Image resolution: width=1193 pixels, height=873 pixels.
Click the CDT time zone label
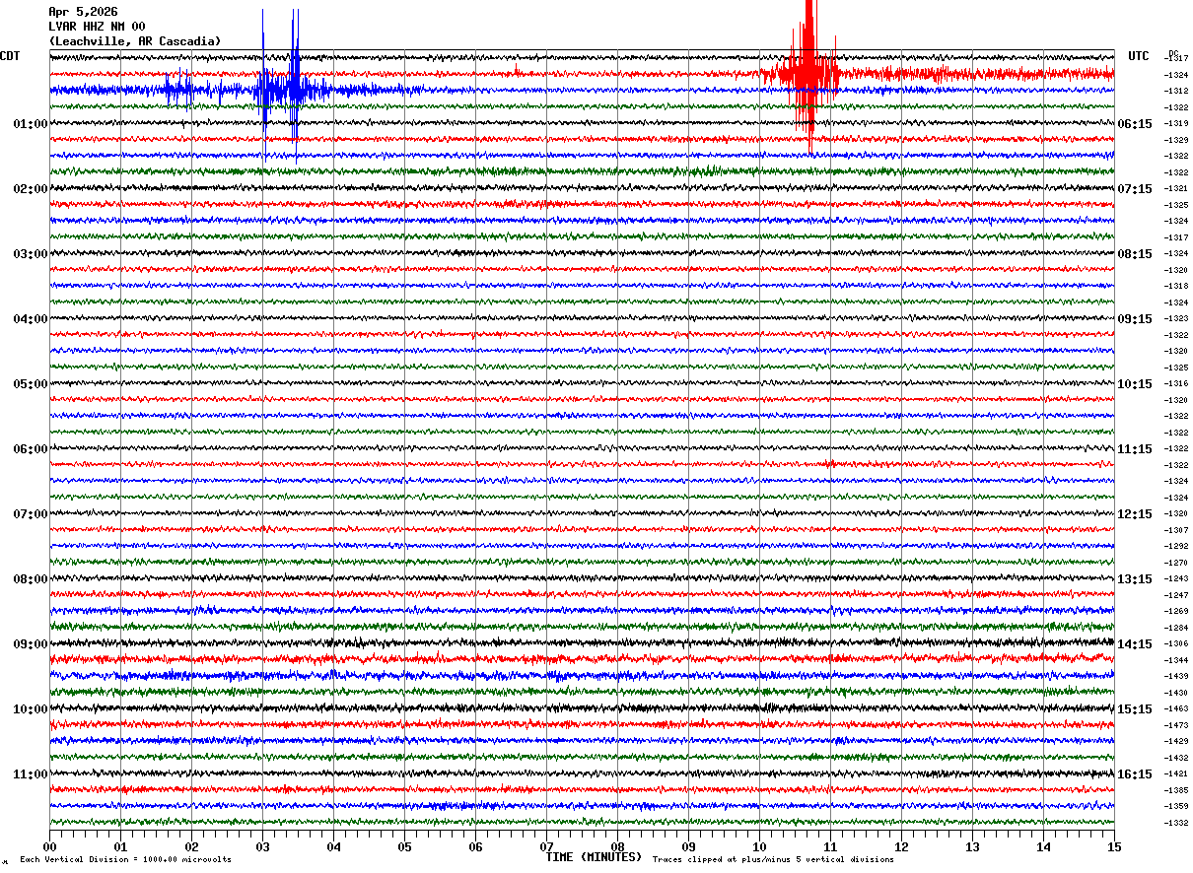pyautogui.click(x=10, y=56)
